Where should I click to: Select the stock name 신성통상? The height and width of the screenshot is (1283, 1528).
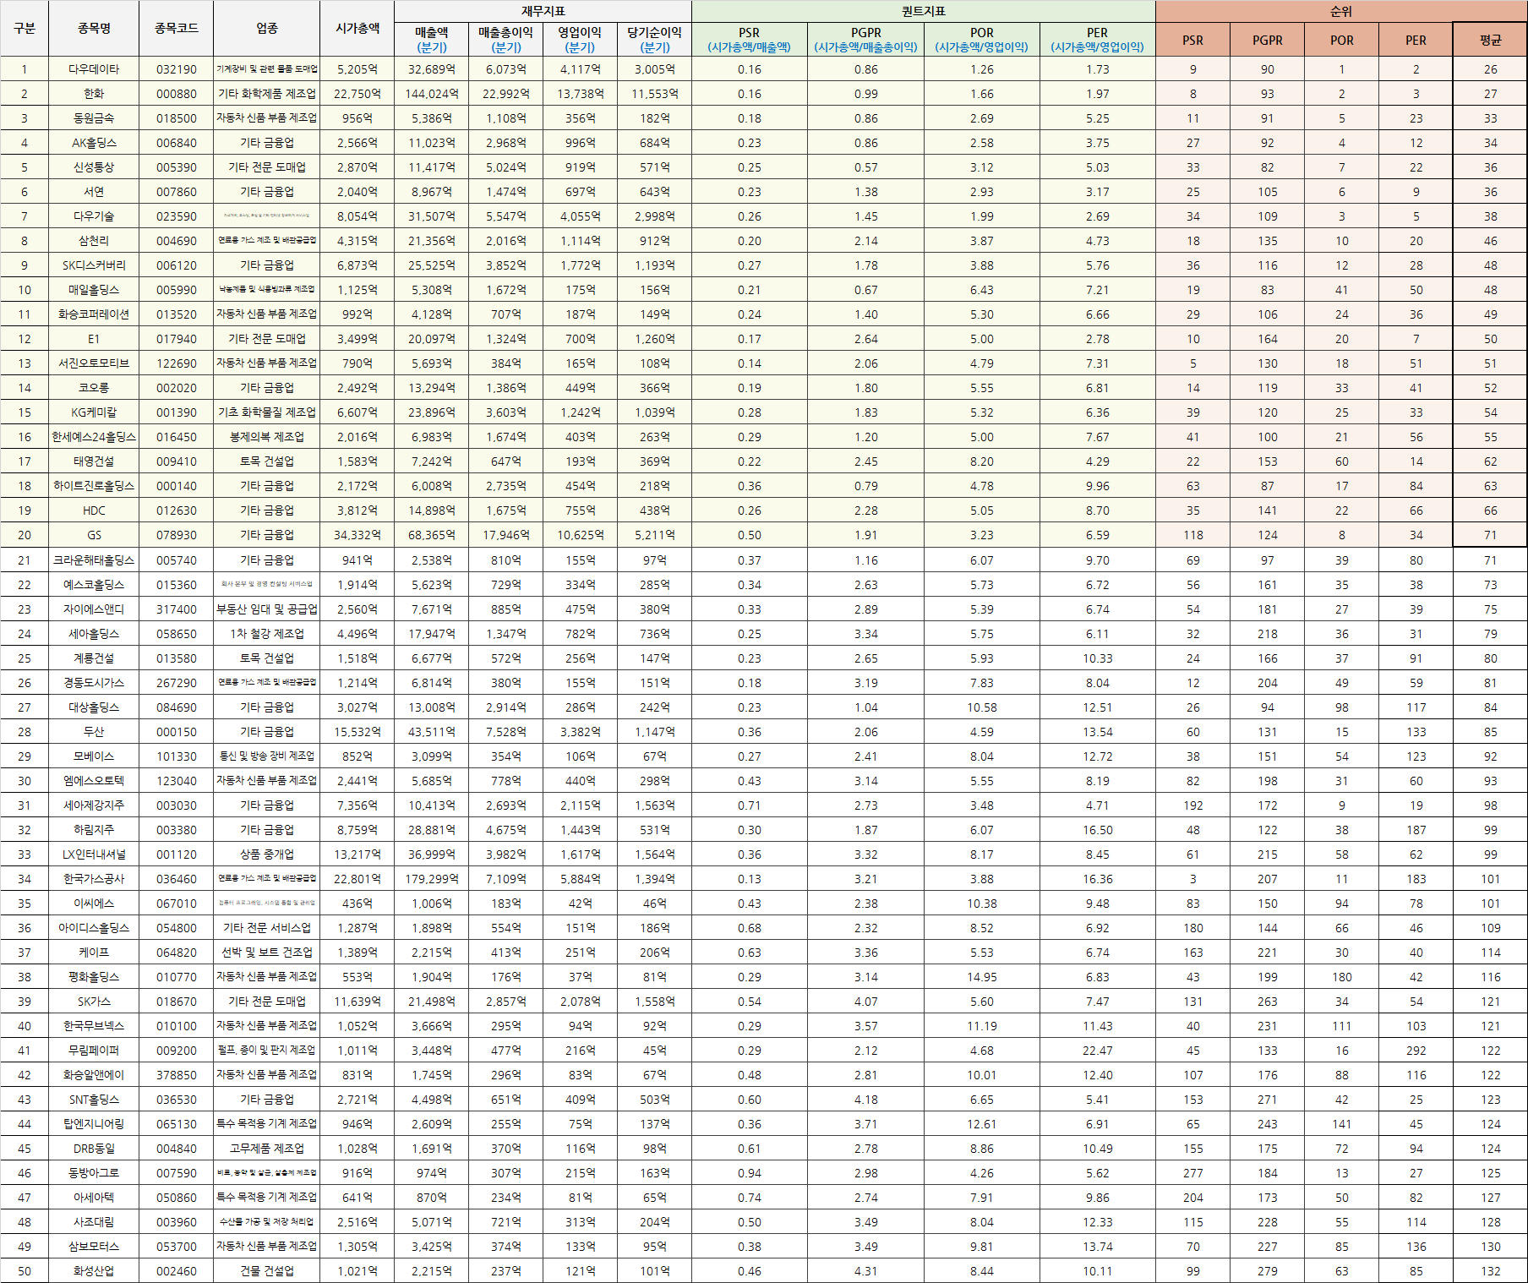pyautogui.click(x=94, y=167)
